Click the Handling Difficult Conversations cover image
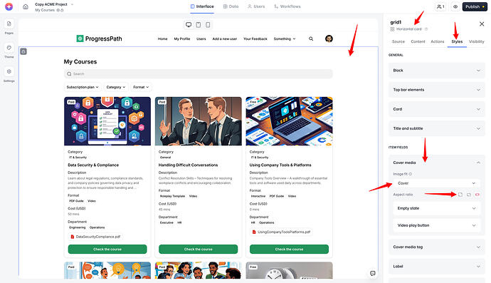 [x=199, y=121]
